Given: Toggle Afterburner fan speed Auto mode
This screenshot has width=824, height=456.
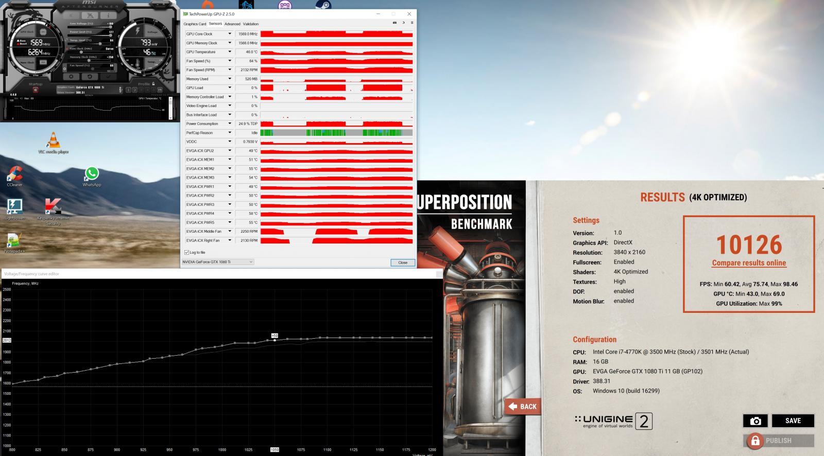Looking at the screenshot, I should coord(112,71).
